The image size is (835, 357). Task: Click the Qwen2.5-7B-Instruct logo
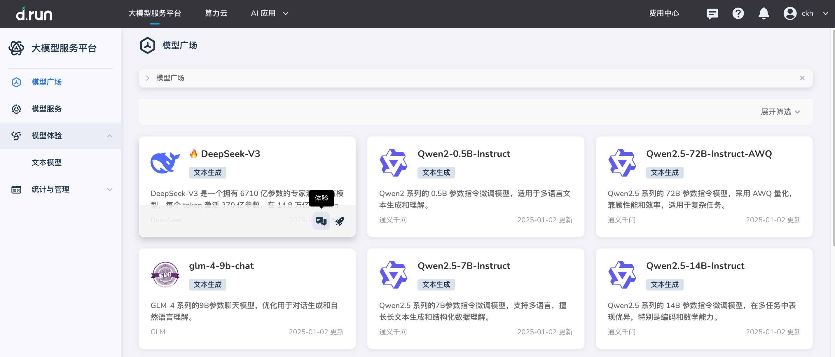(393, 275)
